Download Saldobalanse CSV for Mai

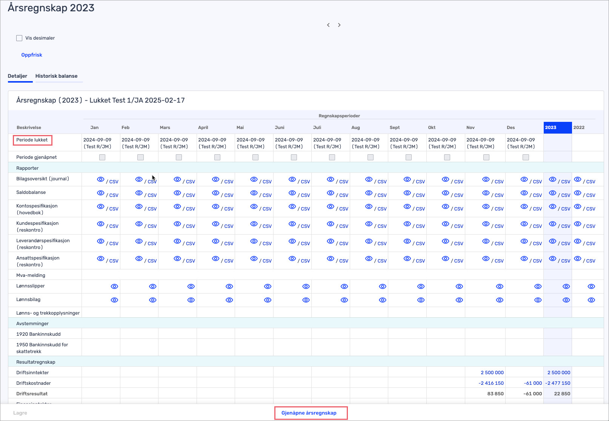[267, 195]
